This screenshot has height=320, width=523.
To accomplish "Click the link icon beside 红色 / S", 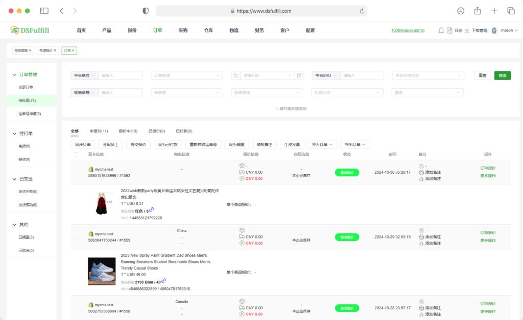I will coord(152,210).
